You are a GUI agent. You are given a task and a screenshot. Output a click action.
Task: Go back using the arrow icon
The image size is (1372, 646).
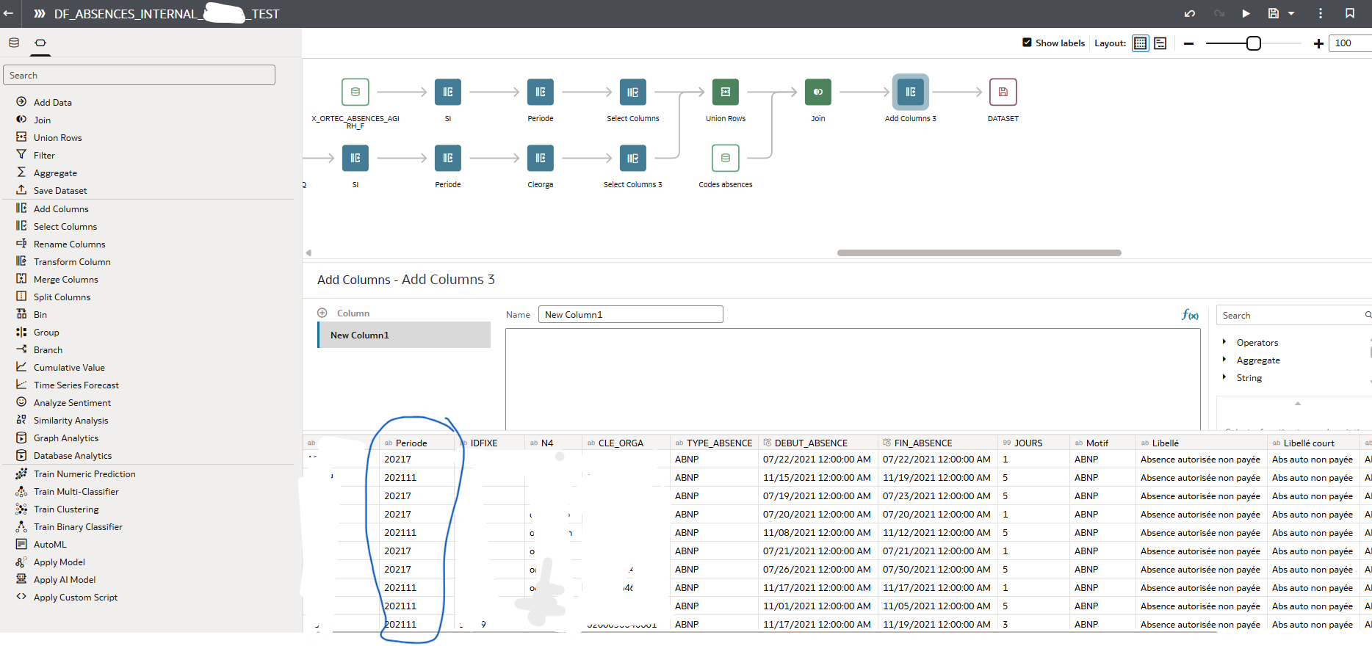[x=9, y=13]
